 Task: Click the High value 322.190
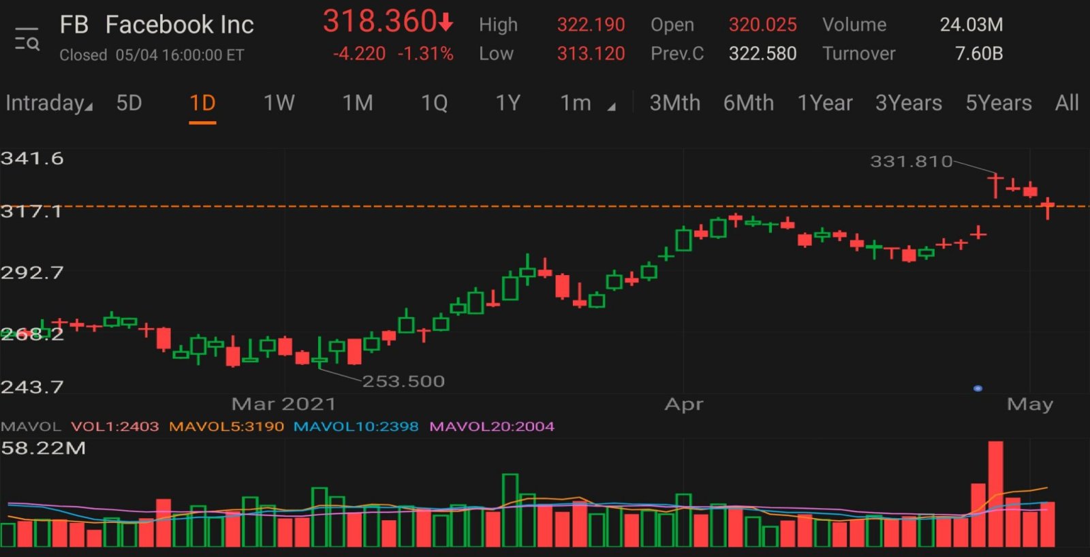point(591,25)
